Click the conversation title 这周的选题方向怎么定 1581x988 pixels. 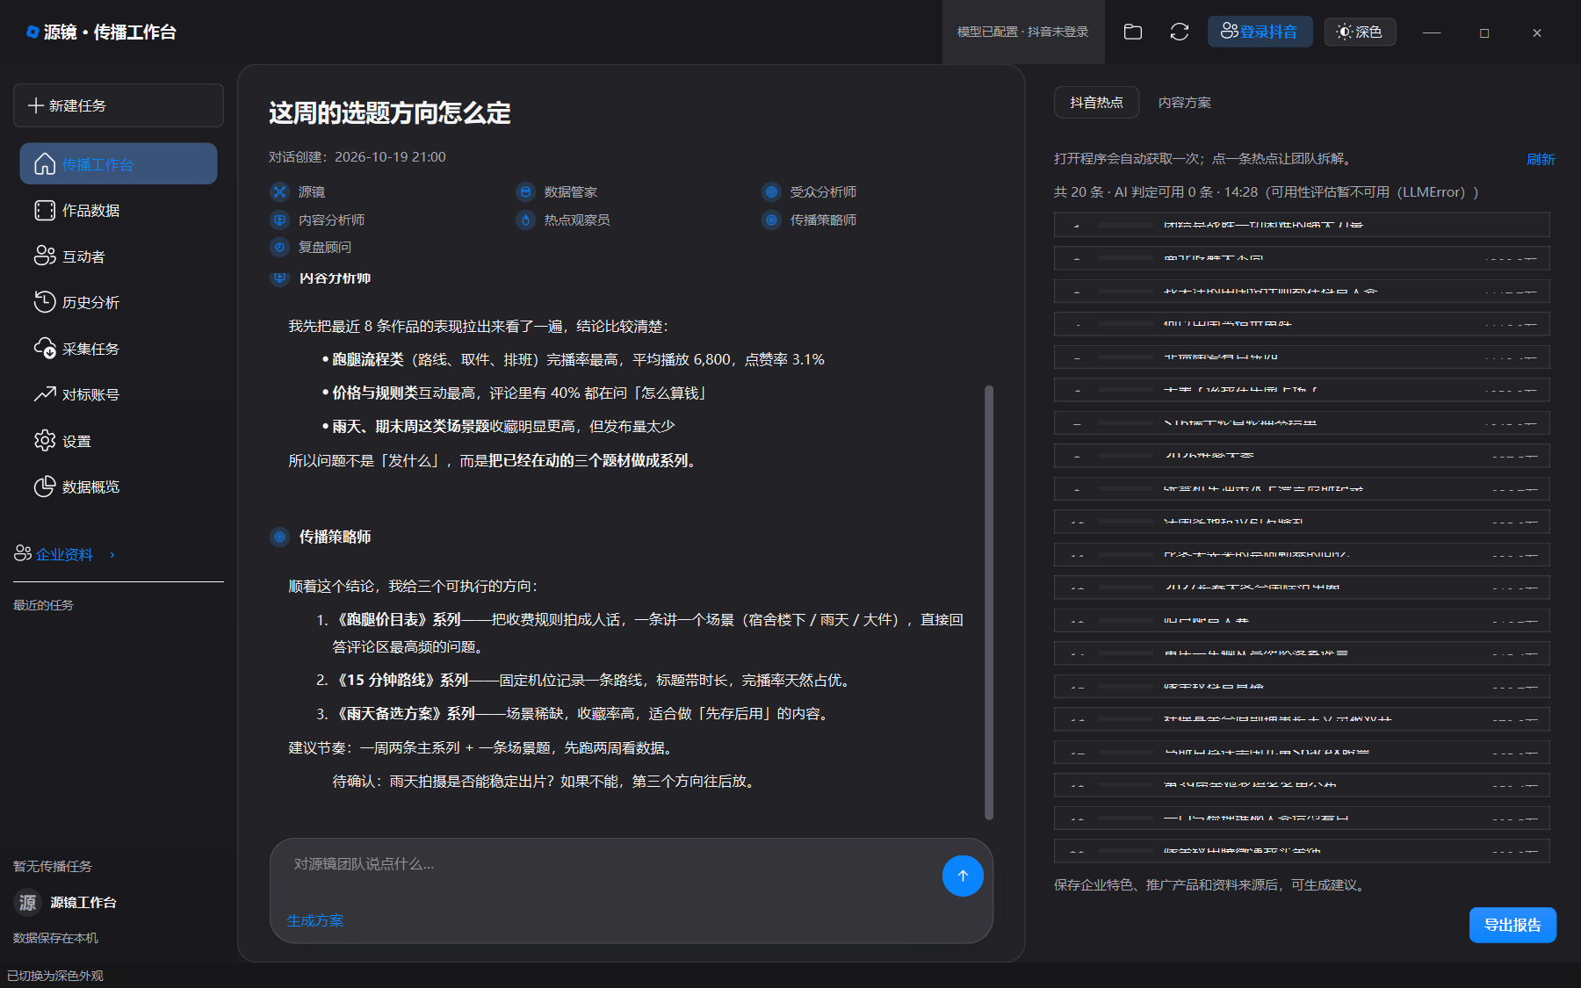click(389, 113)
